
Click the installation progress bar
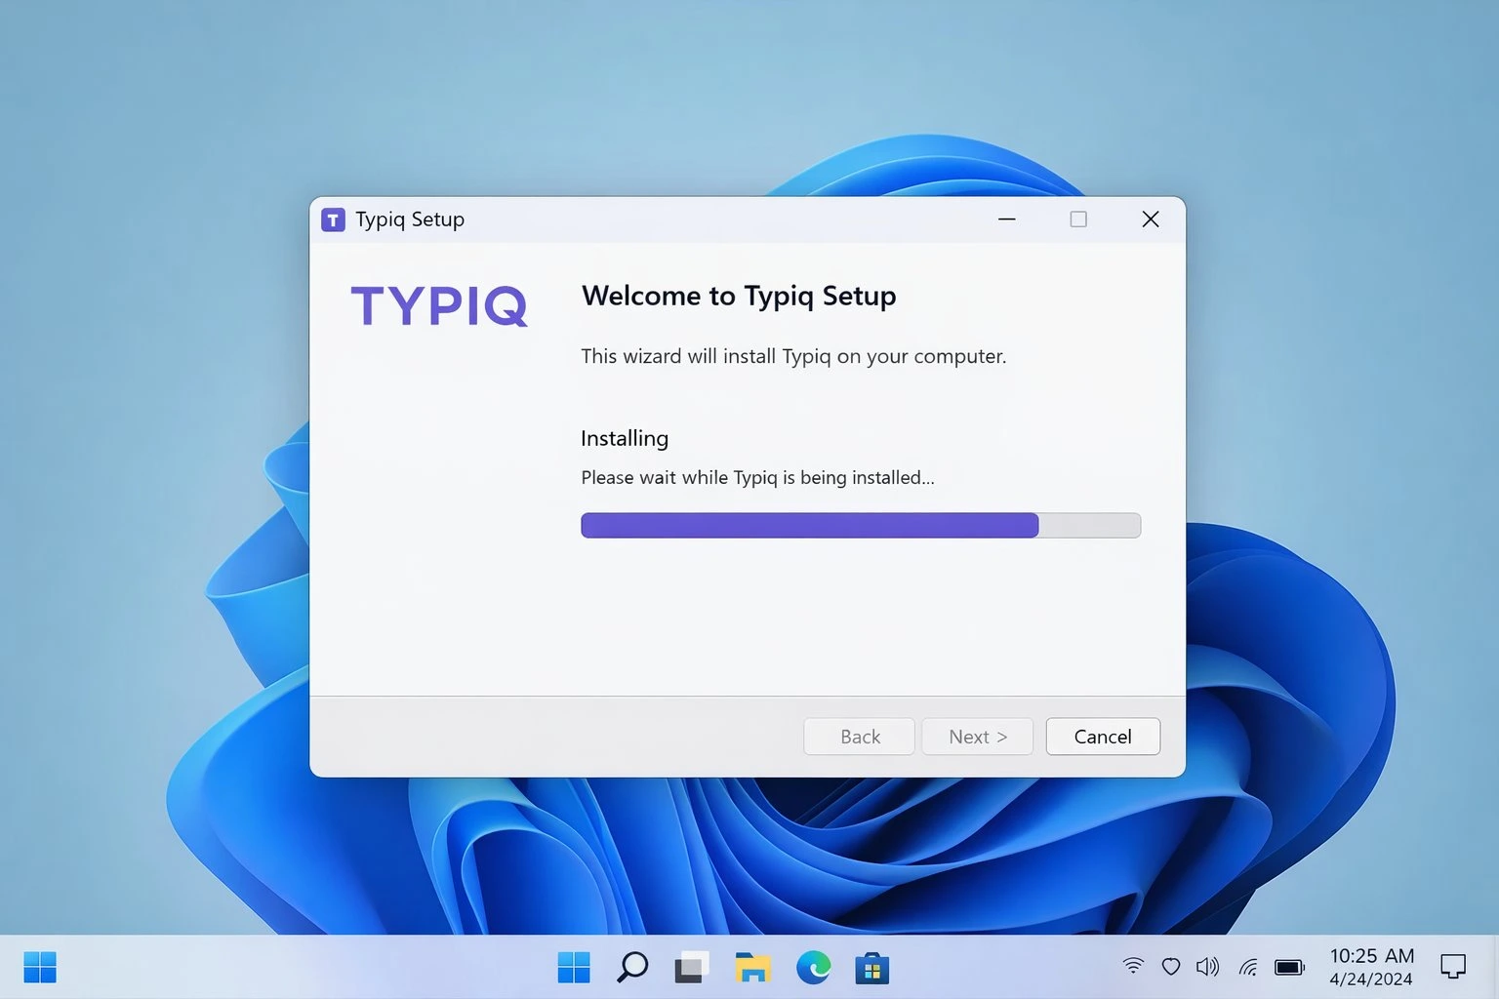point(860,525)
